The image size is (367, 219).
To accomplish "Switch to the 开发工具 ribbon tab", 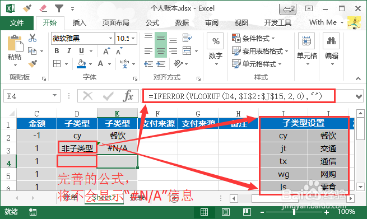I will [277, 23].
